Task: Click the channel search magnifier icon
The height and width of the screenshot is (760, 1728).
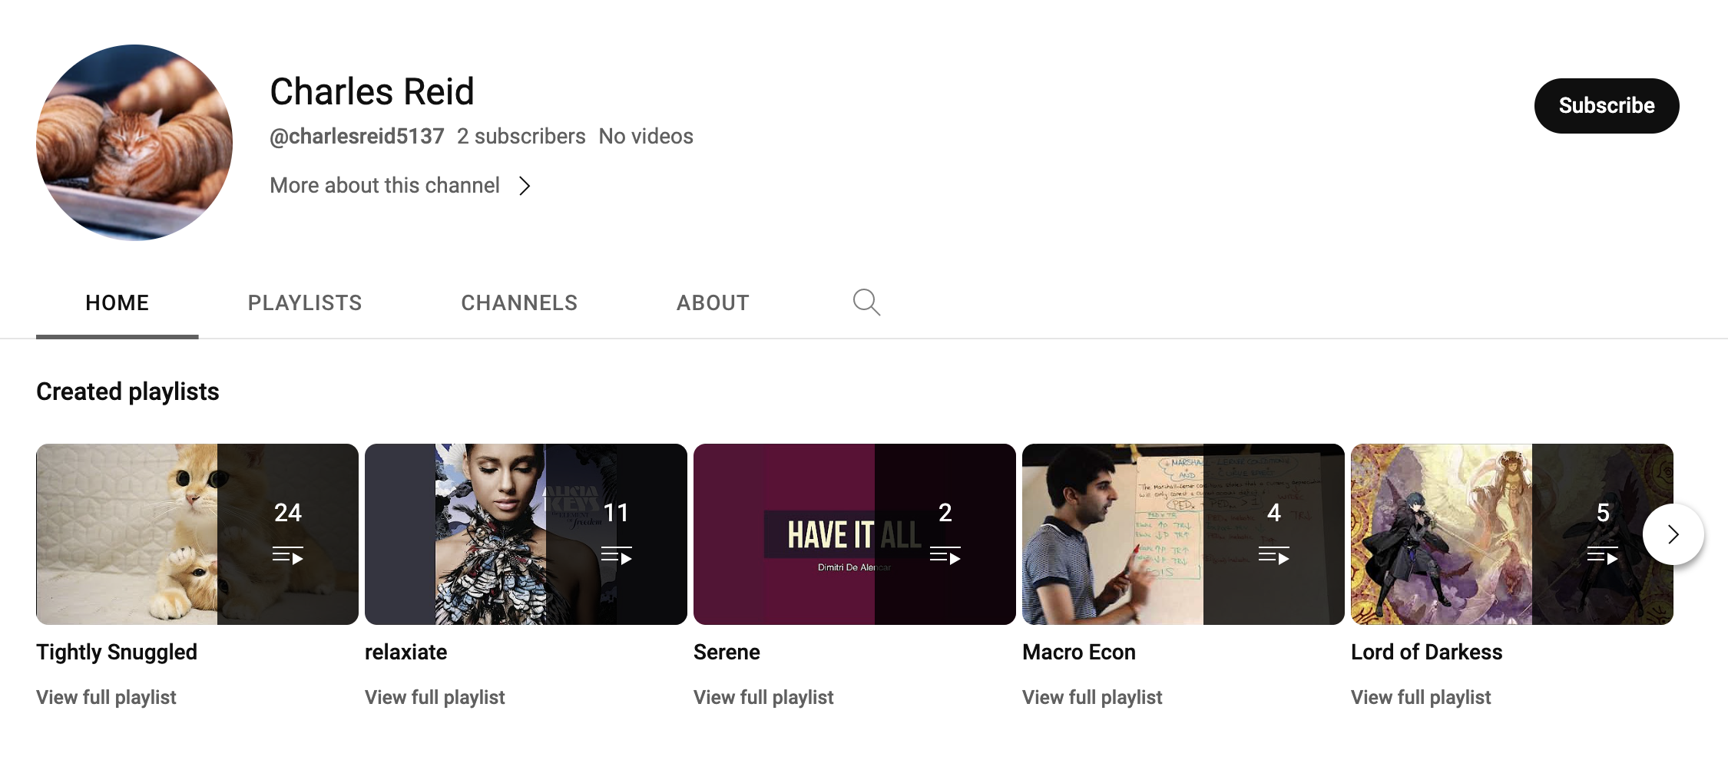Action: coord(866,302)
